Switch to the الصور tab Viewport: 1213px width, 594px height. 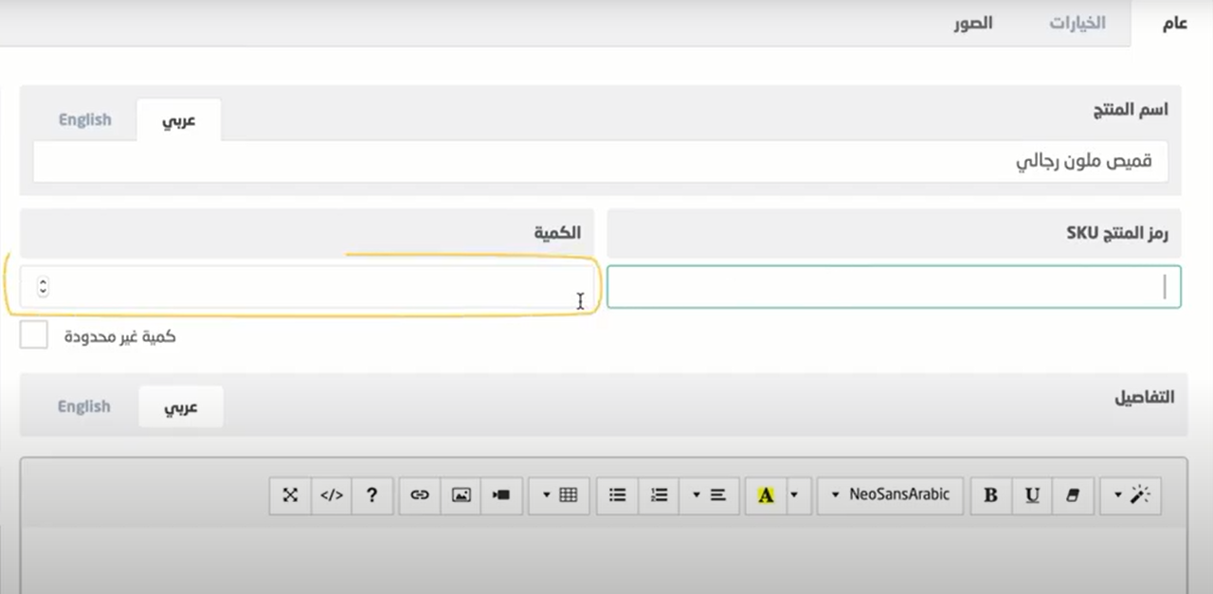pyautogui.click(x=973, y=23)
